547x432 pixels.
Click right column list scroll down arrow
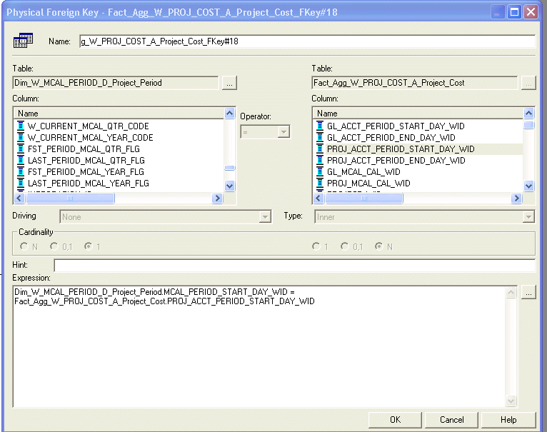point(529,186)
